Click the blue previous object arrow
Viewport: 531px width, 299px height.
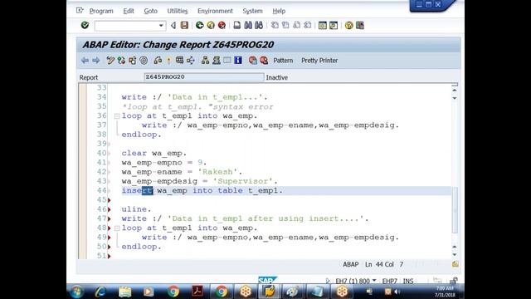click(x=85, y=61)
